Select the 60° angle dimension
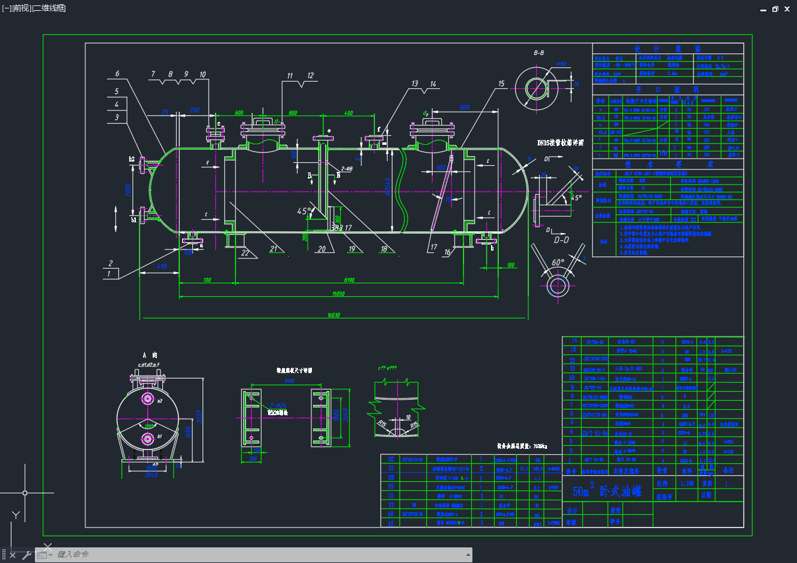This screenshot has height=563, width=797. (558, 263)
